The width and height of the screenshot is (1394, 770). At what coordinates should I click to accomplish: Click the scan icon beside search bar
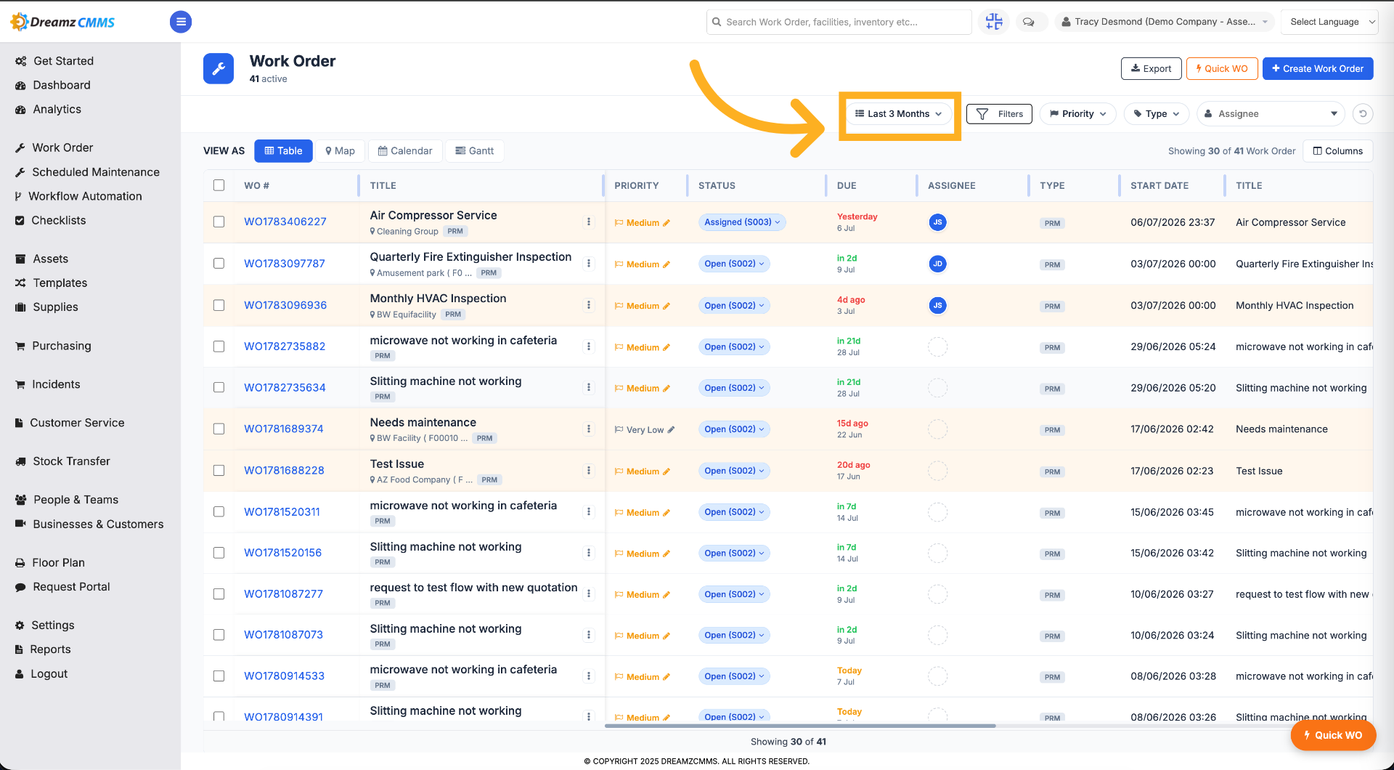coord(994,22)
